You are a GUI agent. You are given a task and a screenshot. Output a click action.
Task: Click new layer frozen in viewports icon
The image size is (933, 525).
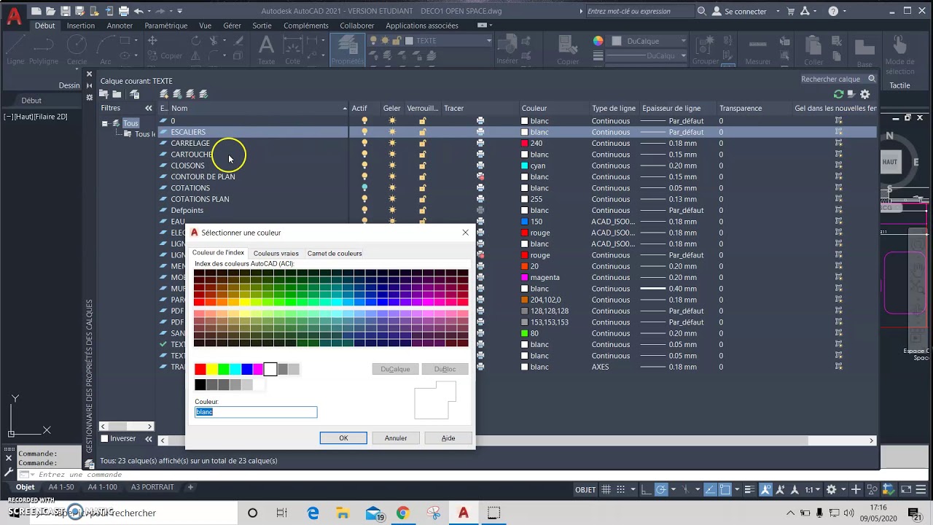tap(178, 94)
